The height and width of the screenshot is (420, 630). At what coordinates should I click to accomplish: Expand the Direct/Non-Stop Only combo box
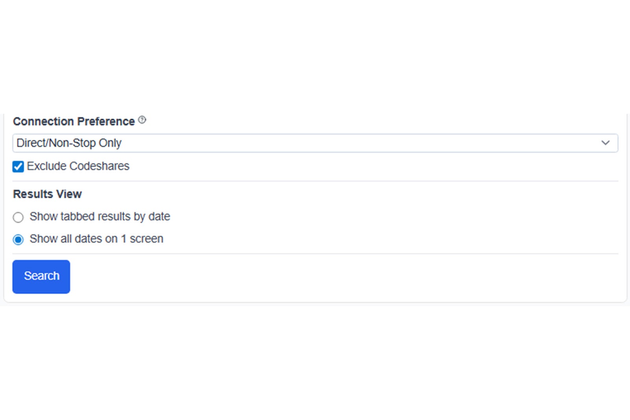pos(315,143)
